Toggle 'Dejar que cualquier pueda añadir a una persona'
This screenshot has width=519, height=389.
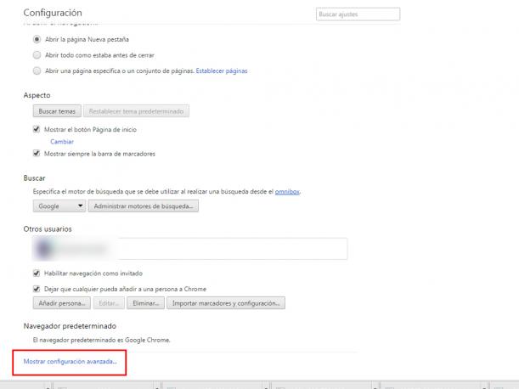[x=37, y=289]
